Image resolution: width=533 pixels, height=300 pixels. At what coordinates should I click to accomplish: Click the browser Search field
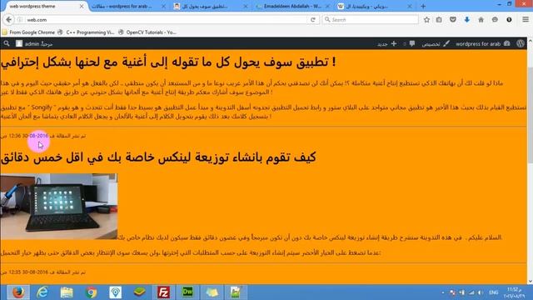(x=370, y=20)
